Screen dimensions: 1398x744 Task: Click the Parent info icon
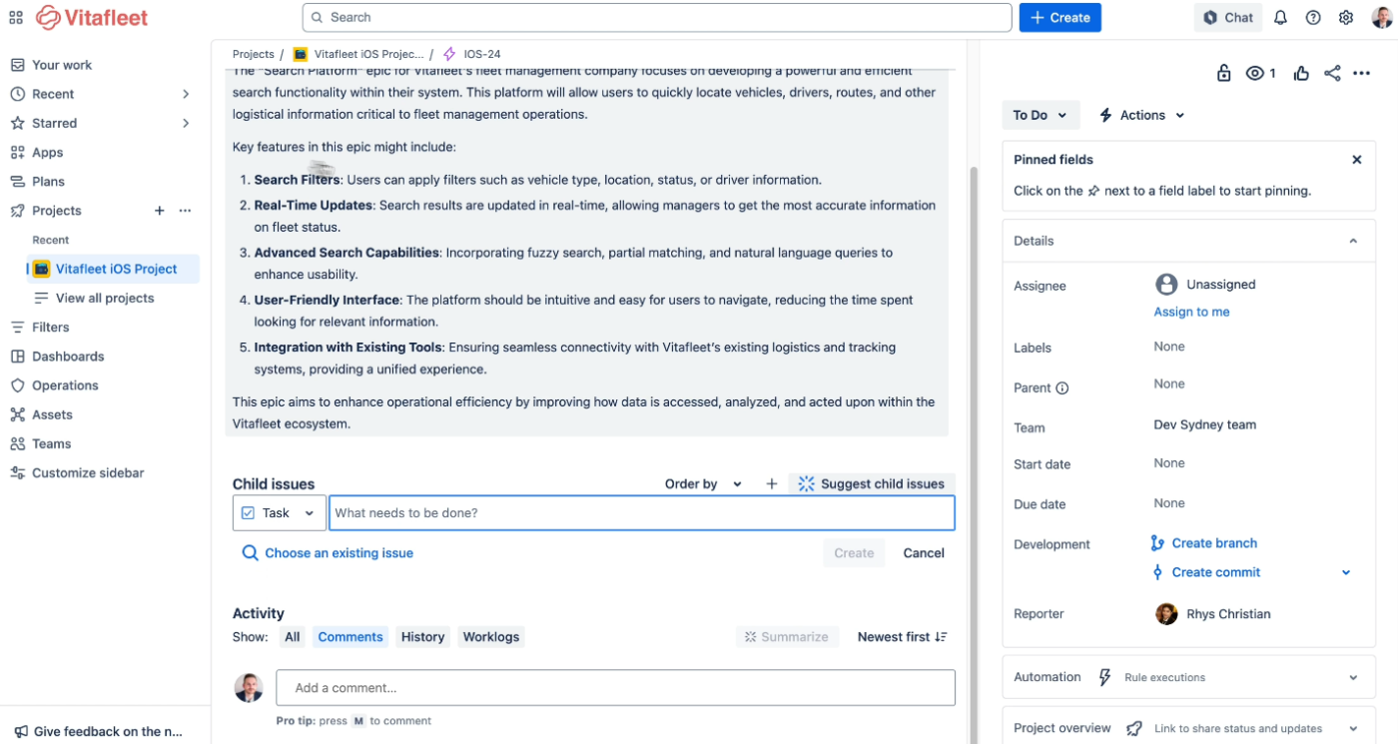point(1062,388)
